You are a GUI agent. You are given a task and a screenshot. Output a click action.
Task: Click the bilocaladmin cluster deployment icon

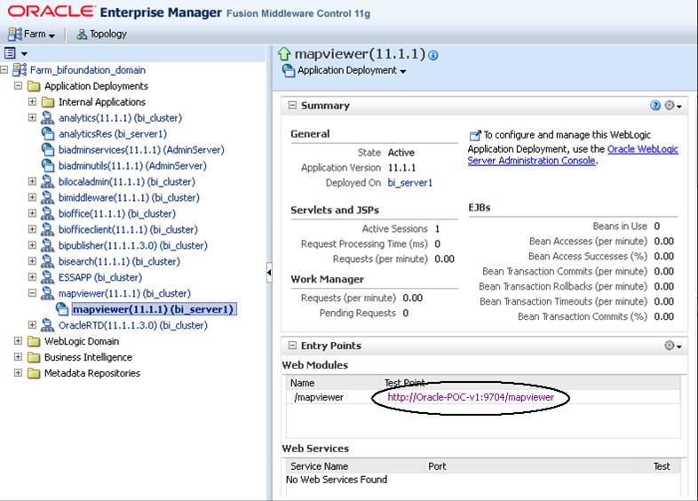(x=48, y=182)
